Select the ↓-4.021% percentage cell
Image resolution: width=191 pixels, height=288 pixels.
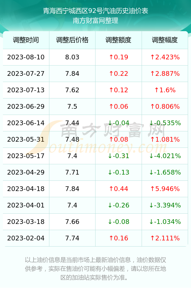165,156
